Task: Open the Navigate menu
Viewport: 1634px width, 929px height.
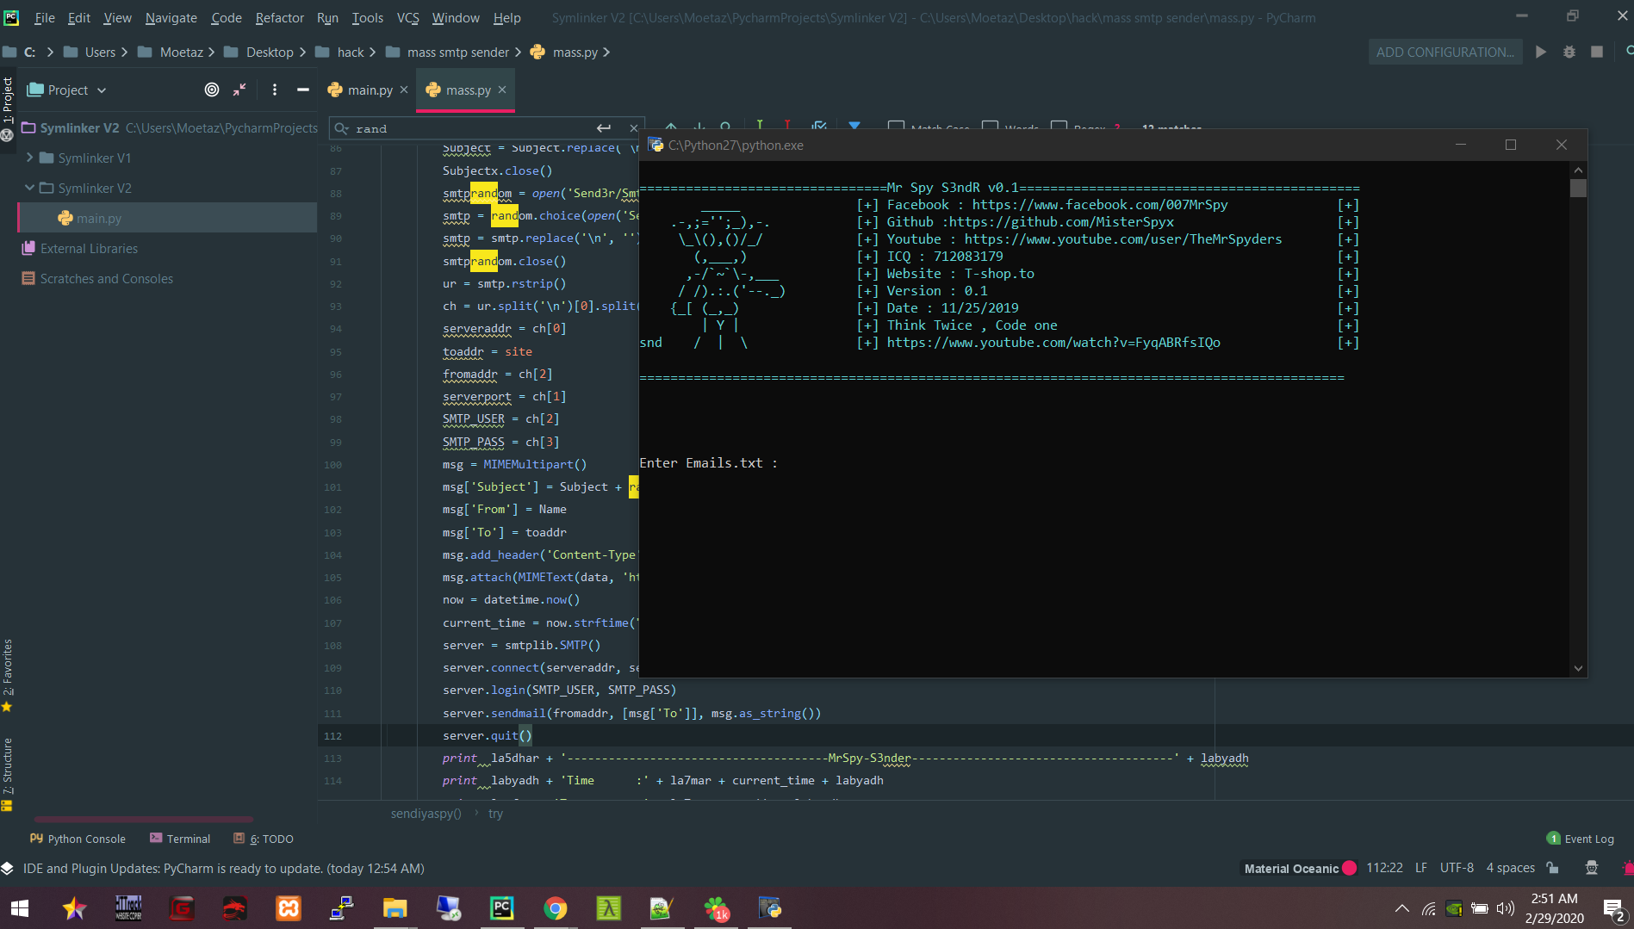Action: tap(171, 17)
